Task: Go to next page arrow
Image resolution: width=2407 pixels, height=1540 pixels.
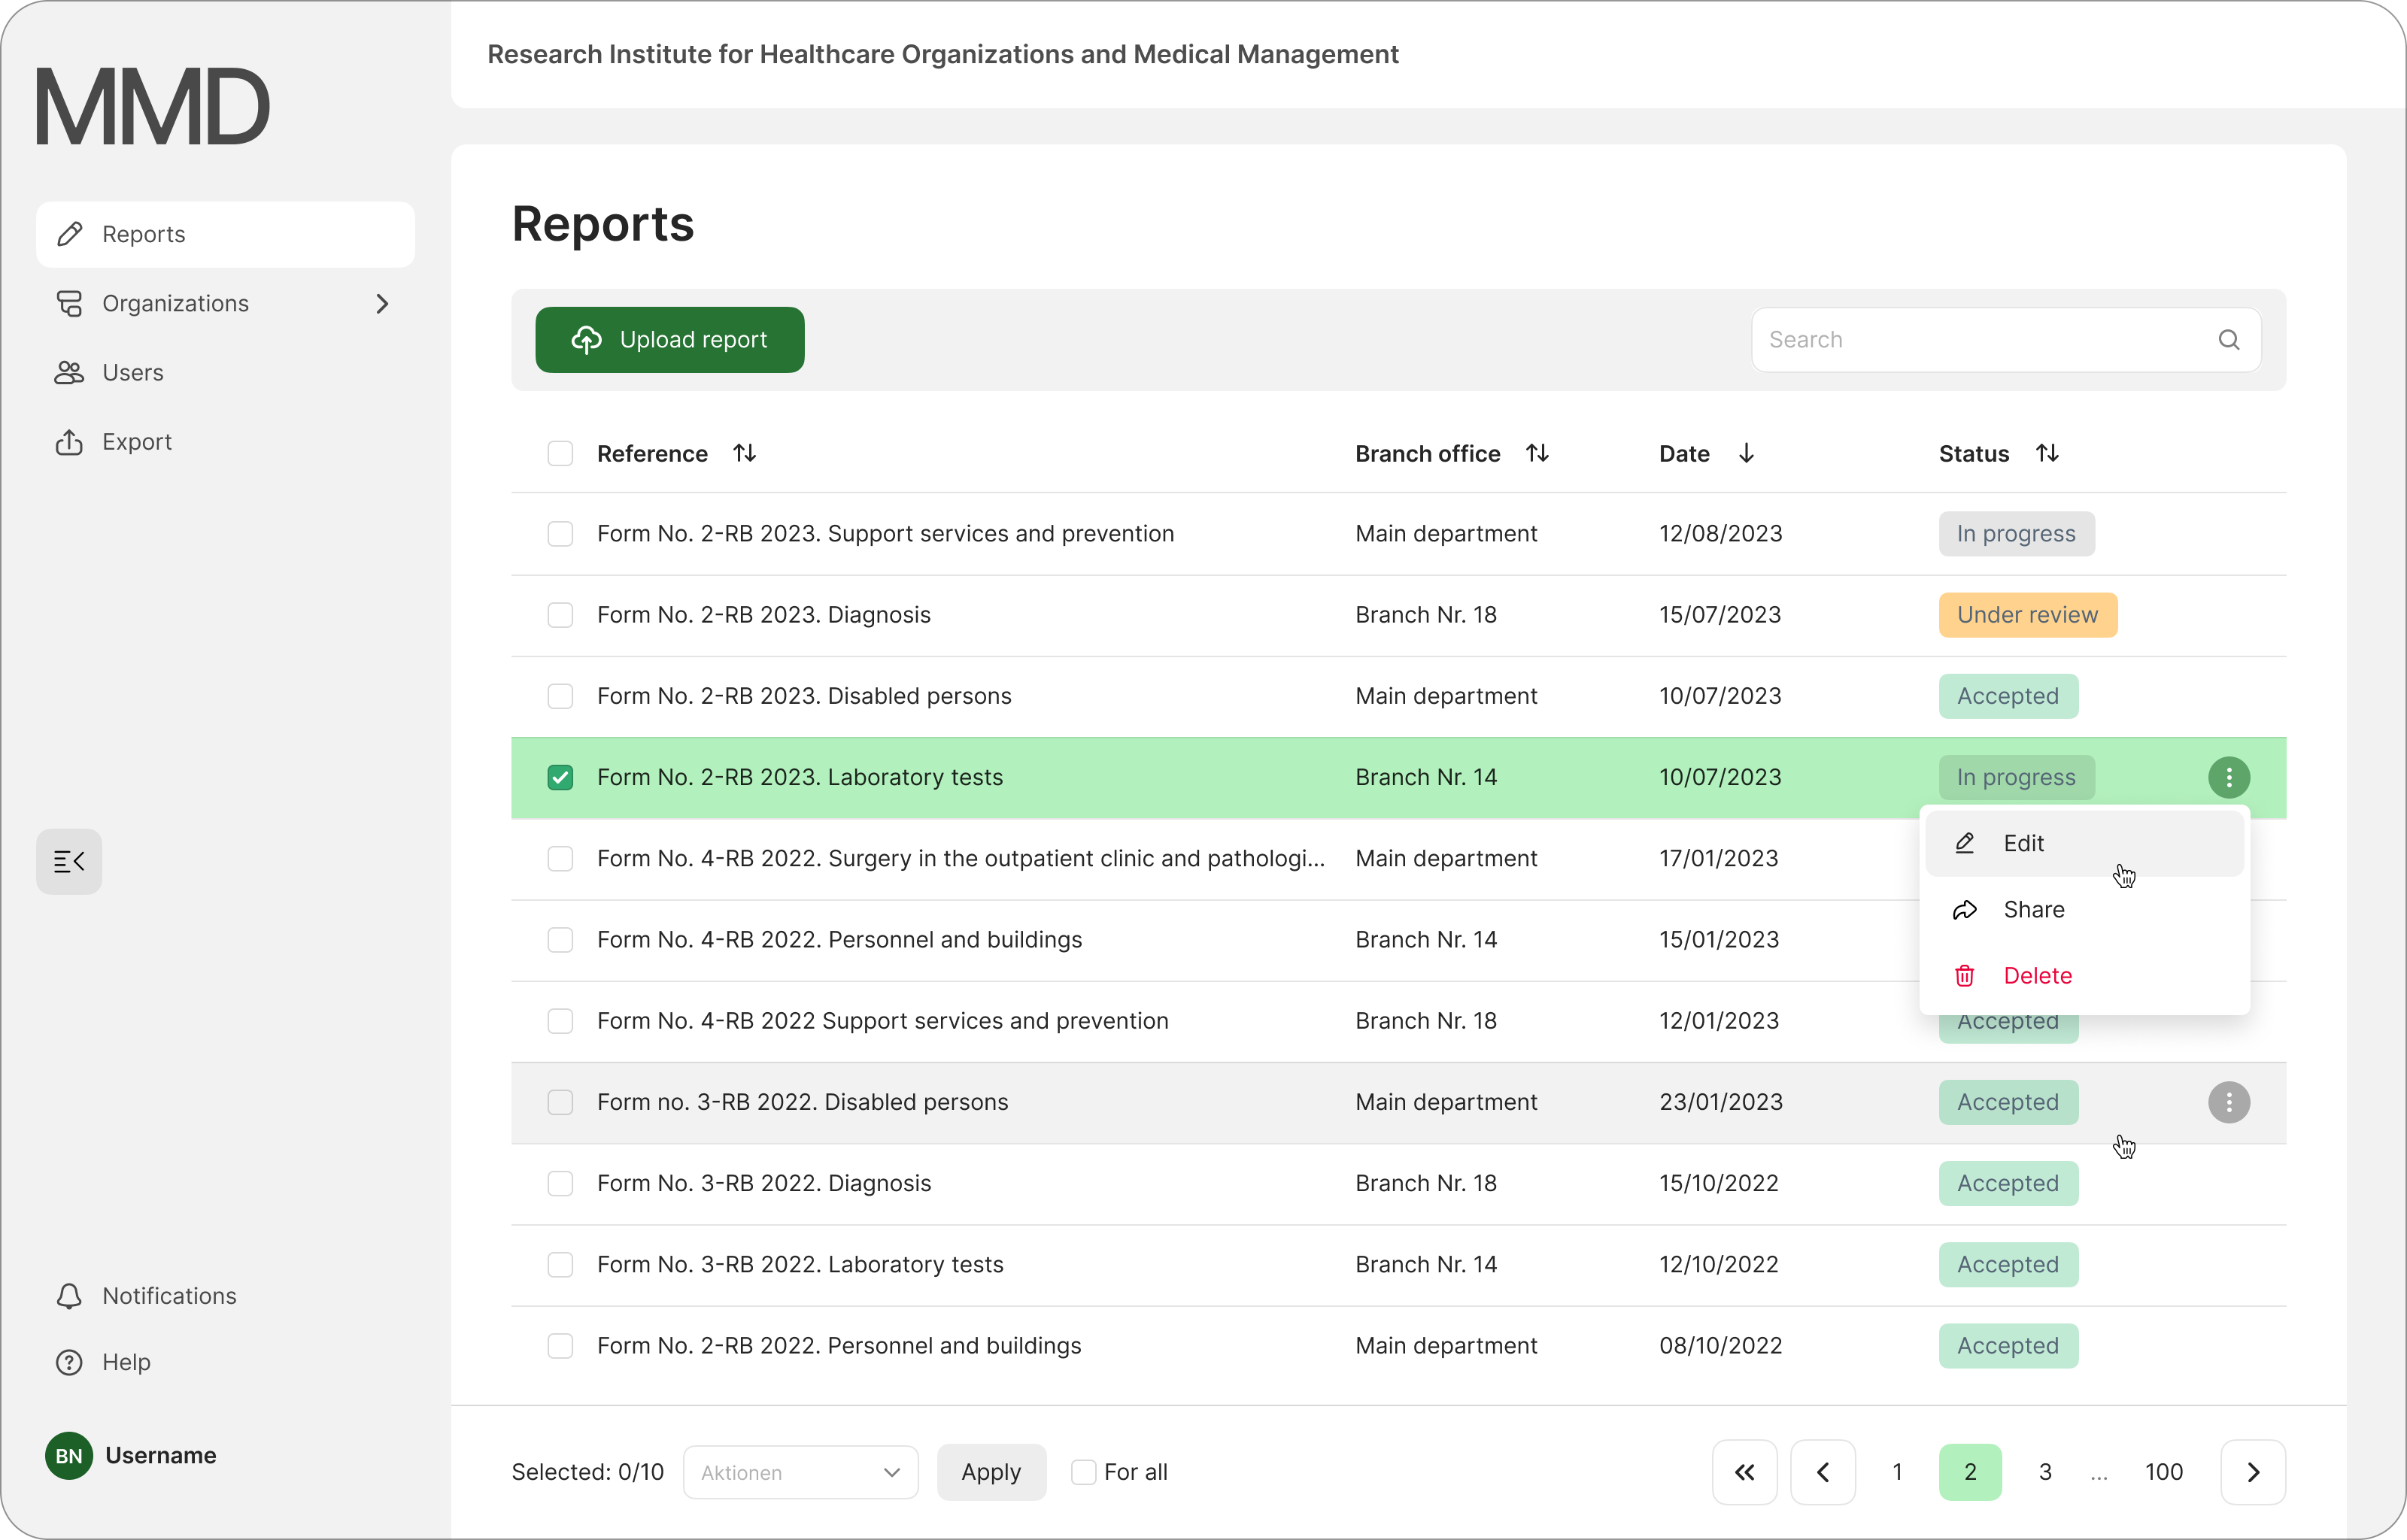Action: pos(2252,1472)
